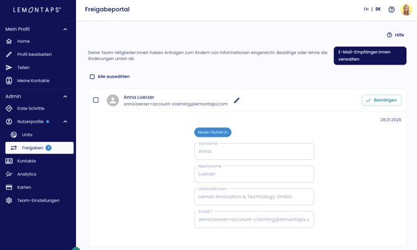Open Meine Kontakte via its icon

[x=9, y=81]
